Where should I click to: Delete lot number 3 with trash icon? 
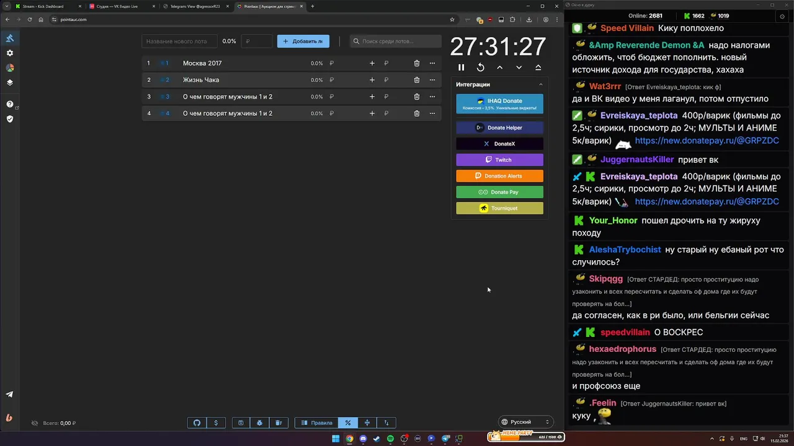pos(417,97)
